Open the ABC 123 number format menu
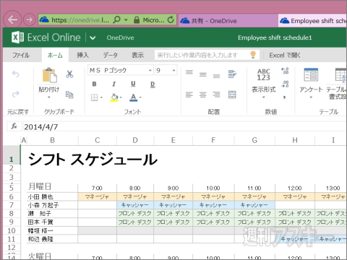347x260 pixels. [264, 83]
